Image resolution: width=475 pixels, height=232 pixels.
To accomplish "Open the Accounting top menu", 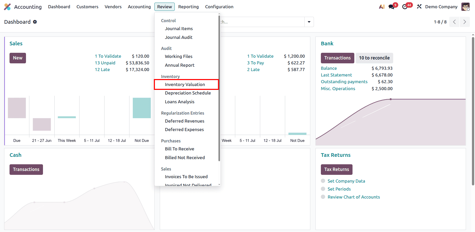I will coord(139,7).
